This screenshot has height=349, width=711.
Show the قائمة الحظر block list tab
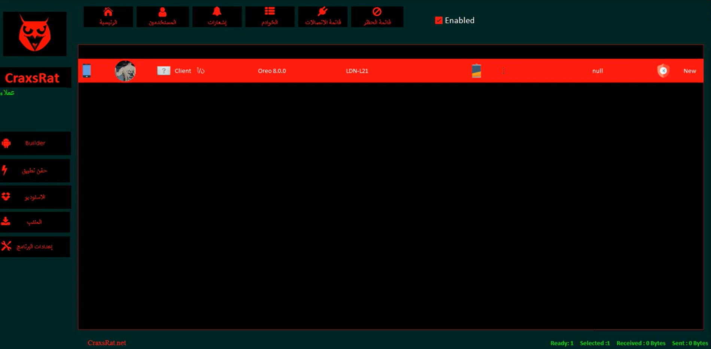(x=377, y=17)
